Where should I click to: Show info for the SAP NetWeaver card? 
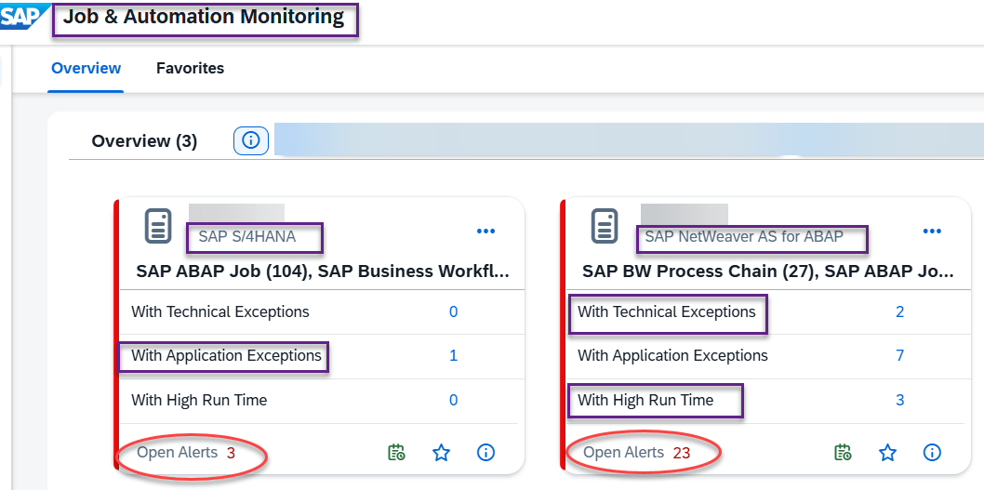coord(932,453)
